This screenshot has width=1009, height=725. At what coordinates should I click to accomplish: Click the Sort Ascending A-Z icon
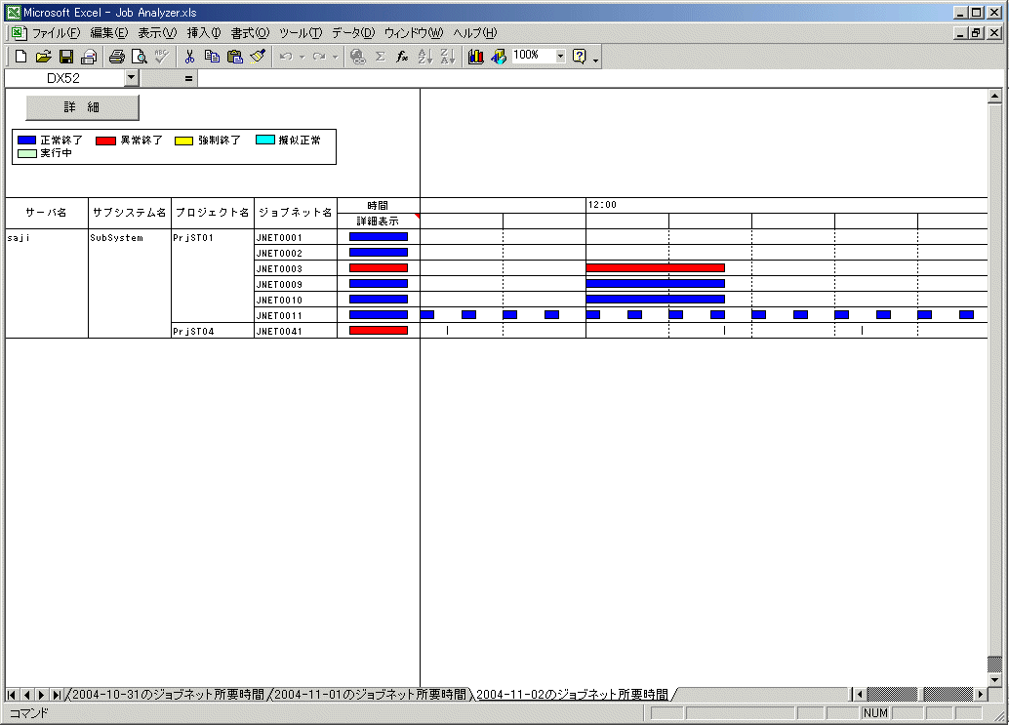(x=424, y=57)
